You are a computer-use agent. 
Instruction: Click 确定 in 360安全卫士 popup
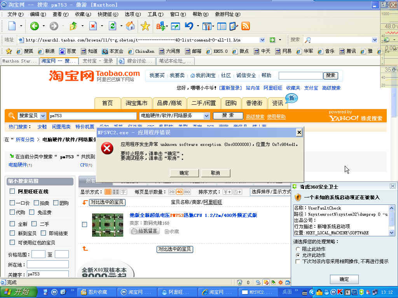coord(344,279)
